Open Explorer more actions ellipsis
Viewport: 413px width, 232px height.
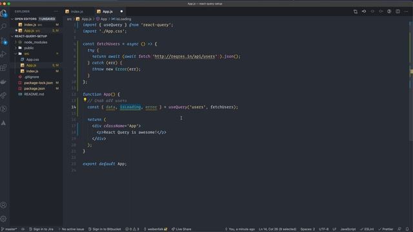[56, 12]
